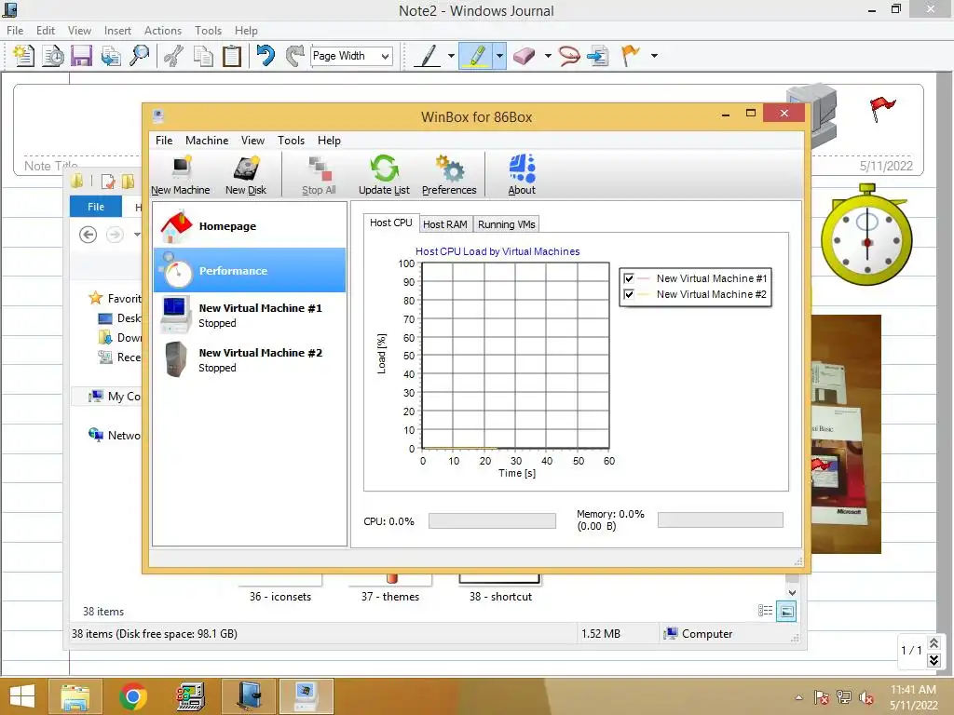954x715 pixels.
Task: Open Chrome from the taskbar
Action: (133, 696)
